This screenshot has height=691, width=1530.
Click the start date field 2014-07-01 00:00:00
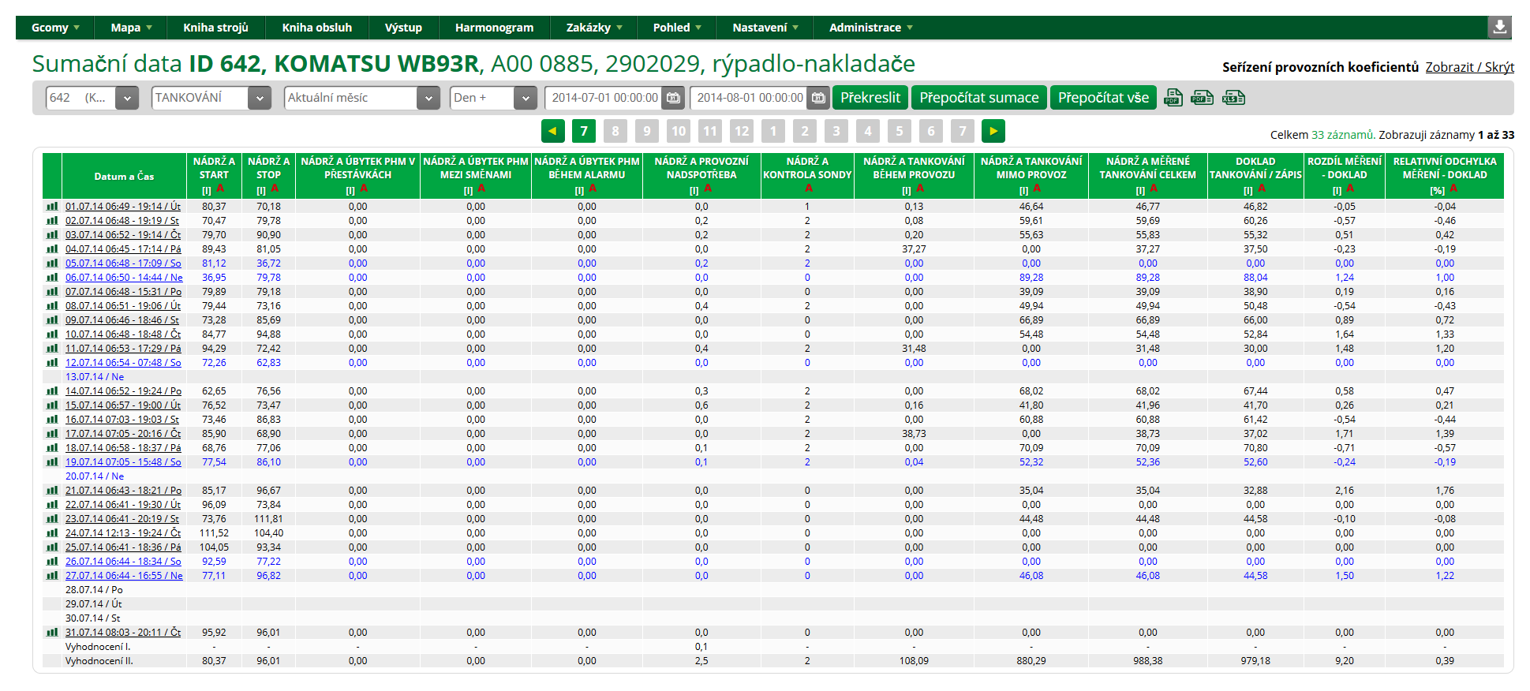604,98
